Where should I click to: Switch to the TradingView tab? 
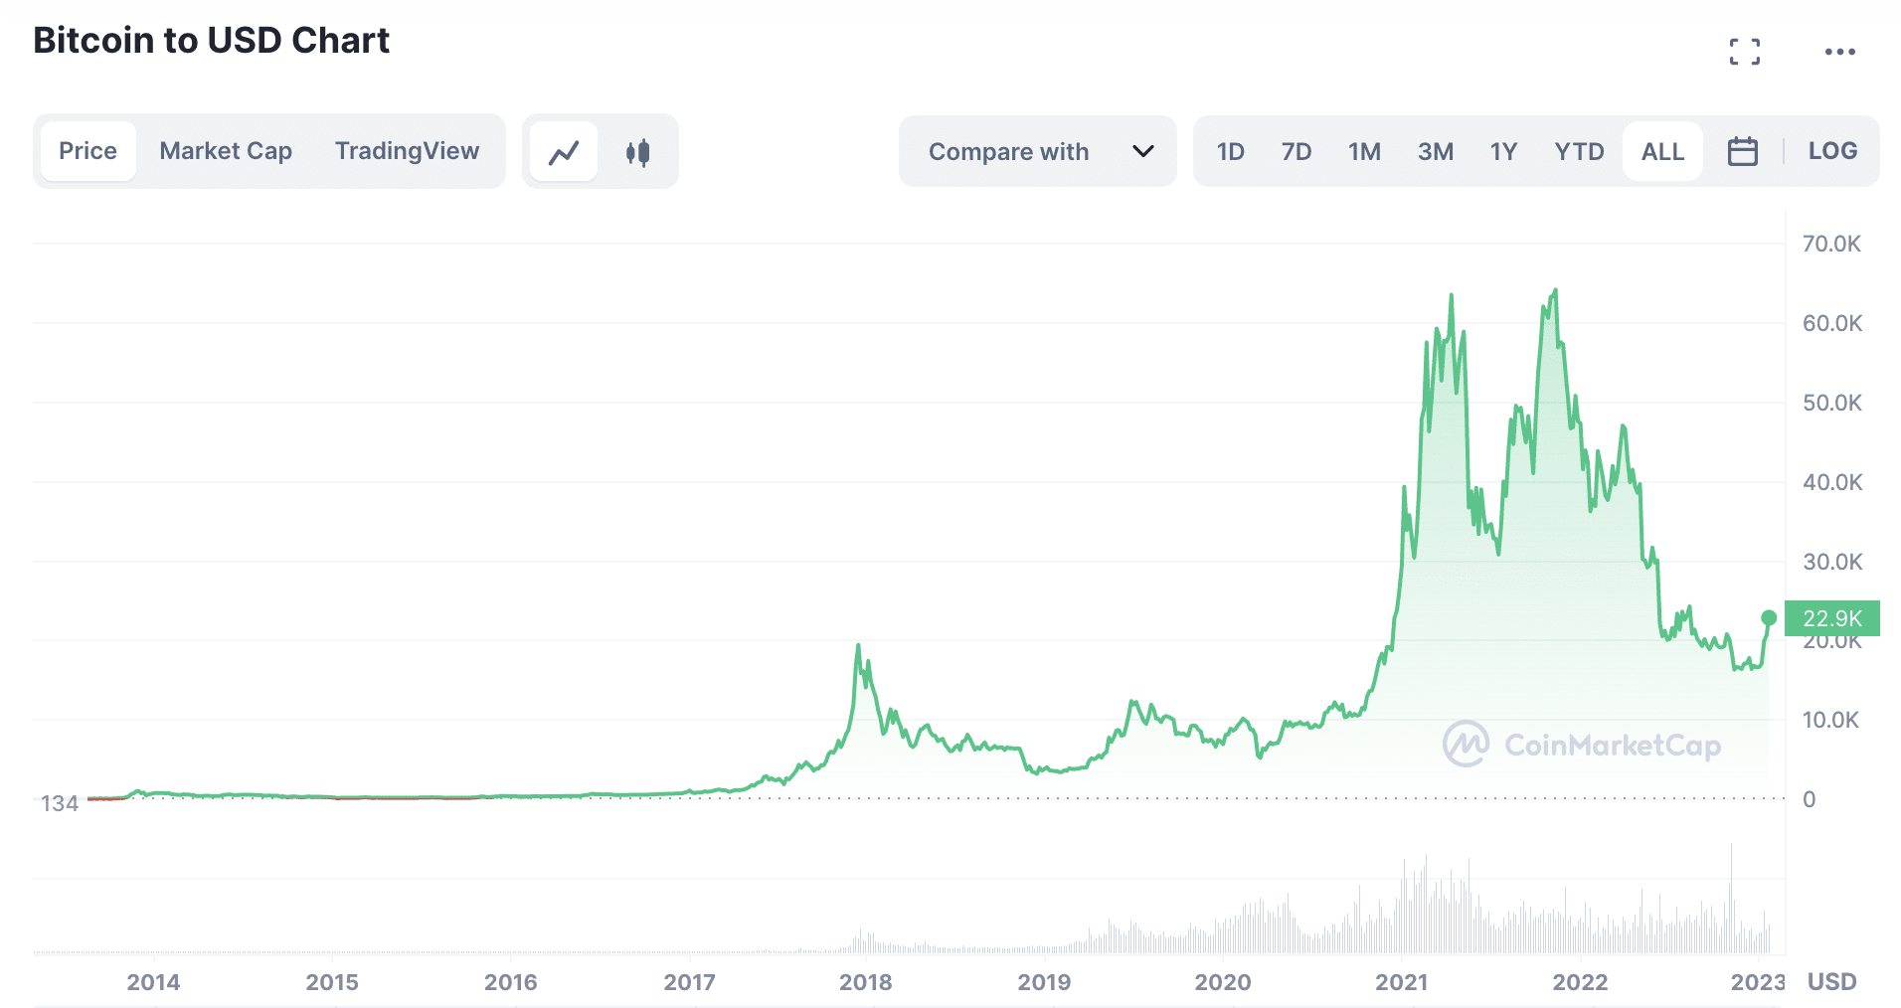tap(407, 151)
